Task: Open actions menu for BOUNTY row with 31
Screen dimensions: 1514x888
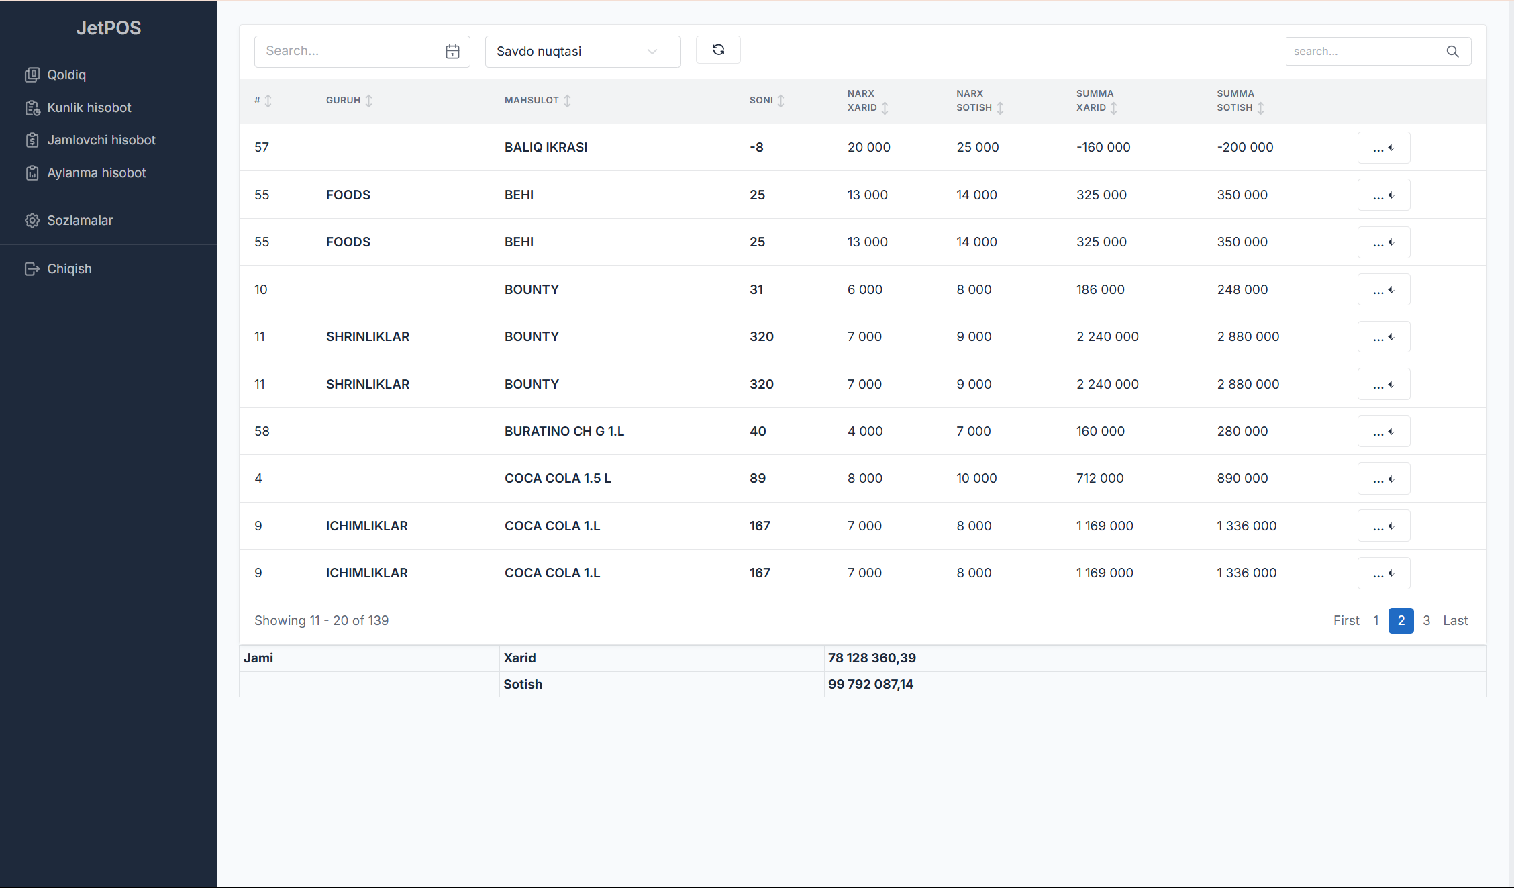Action: pyautogui.click(x=1384, y=289)
